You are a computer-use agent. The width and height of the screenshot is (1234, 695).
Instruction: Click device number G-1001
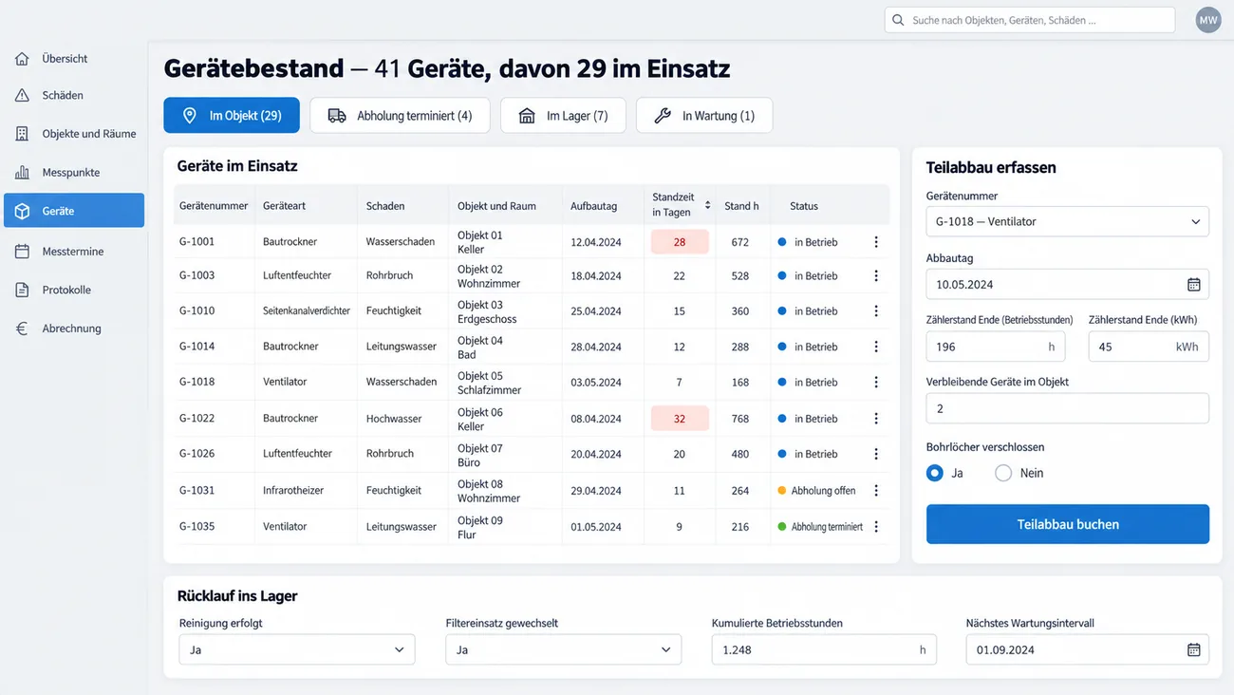click(x=197, y=242)
